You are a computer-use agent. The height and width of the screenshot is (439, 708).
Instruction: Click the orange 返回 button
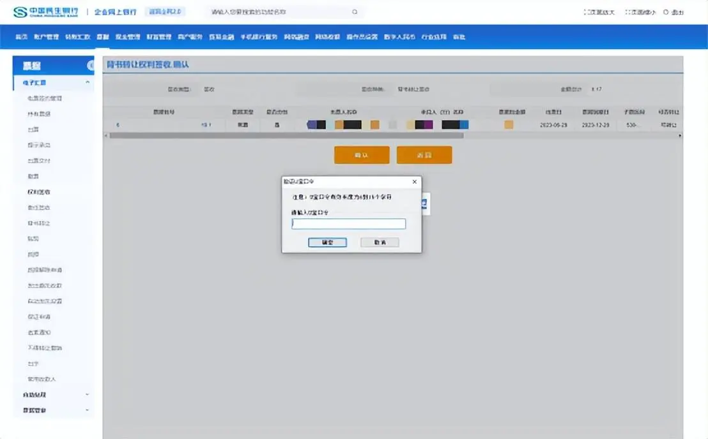(x=424, y=155)
